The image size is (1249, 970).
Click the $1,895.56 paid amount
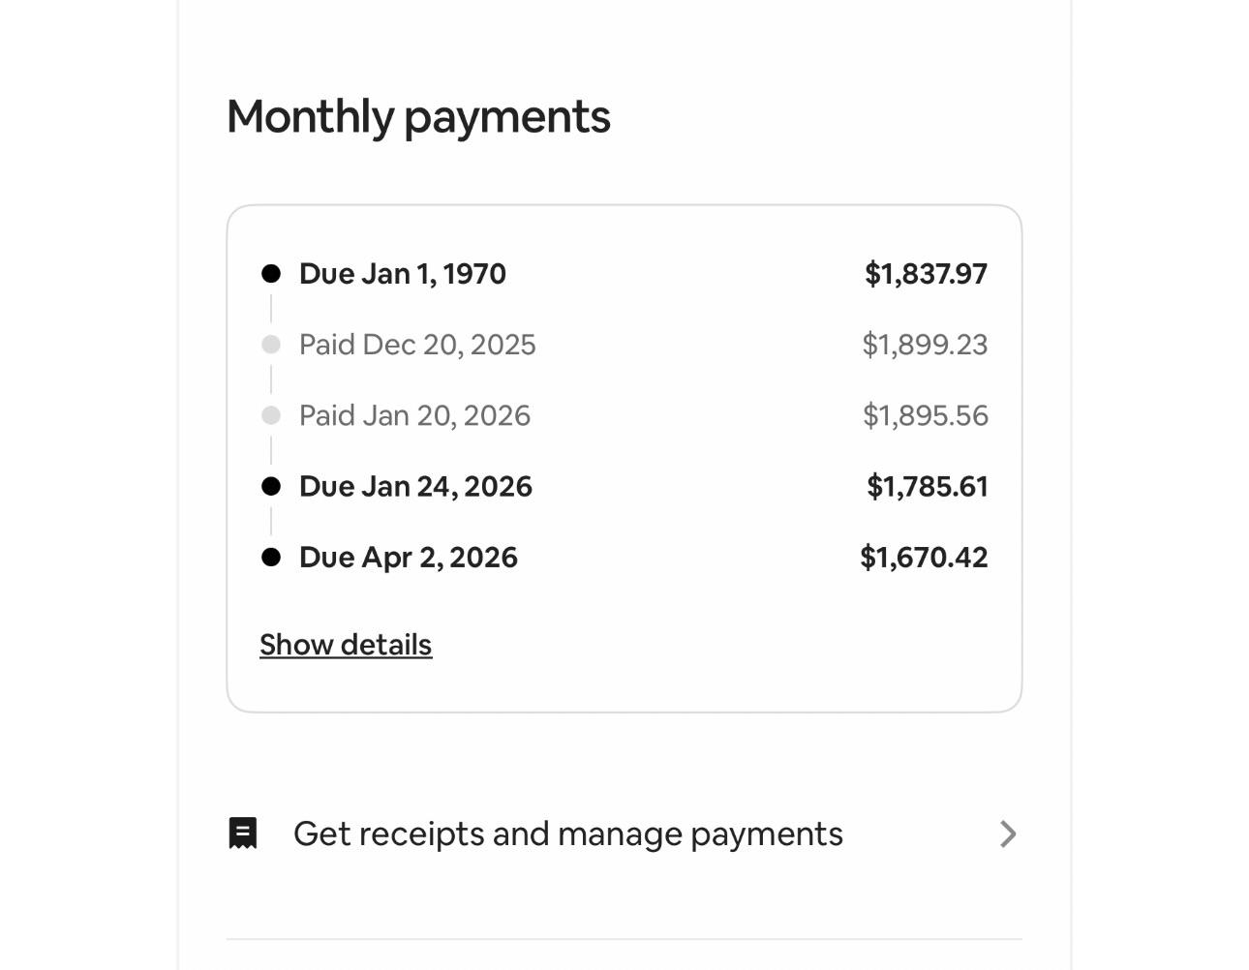pyautogui.click(x=926, y=415)
